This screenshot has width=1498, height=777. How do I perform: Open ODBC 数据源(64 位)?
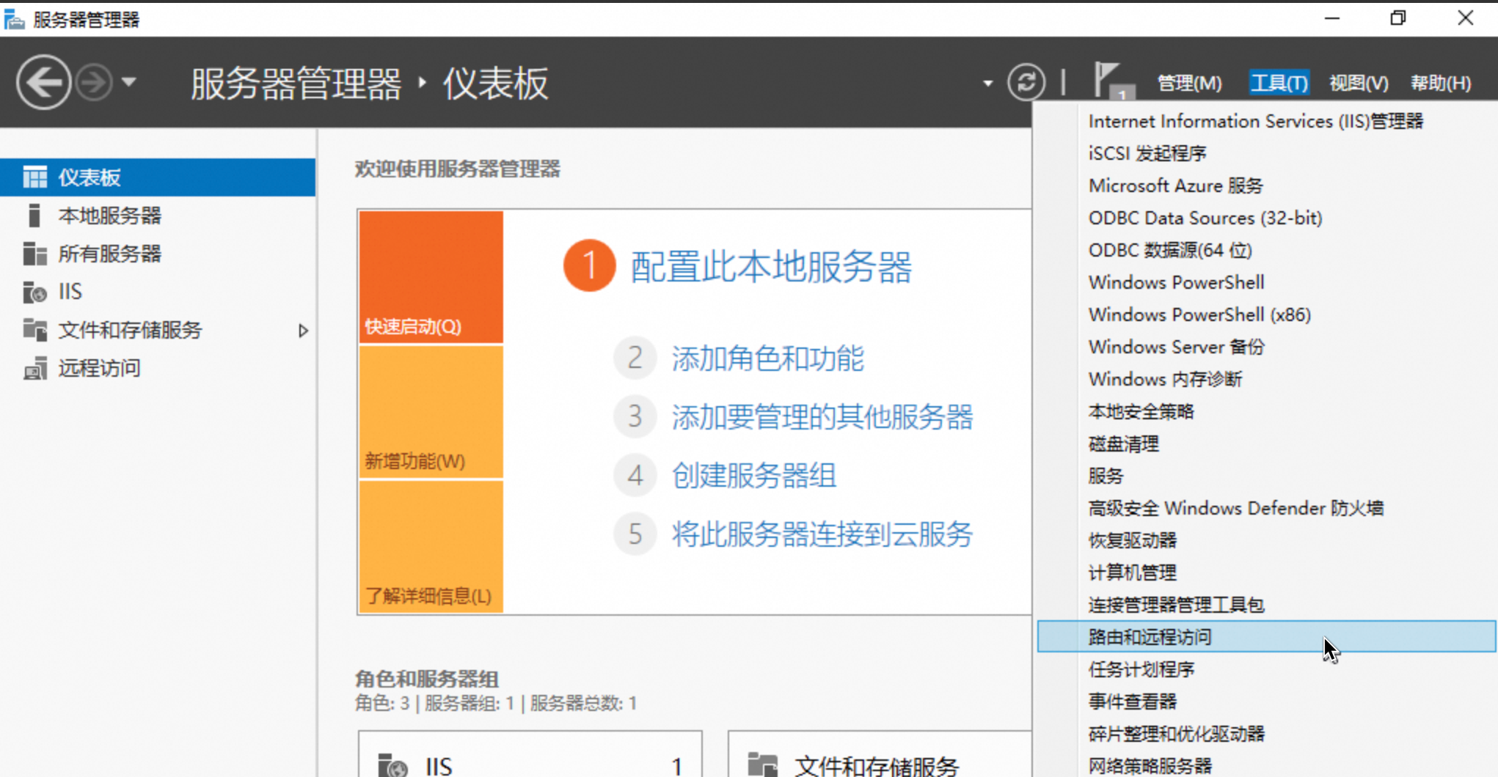pos(1266,250)
